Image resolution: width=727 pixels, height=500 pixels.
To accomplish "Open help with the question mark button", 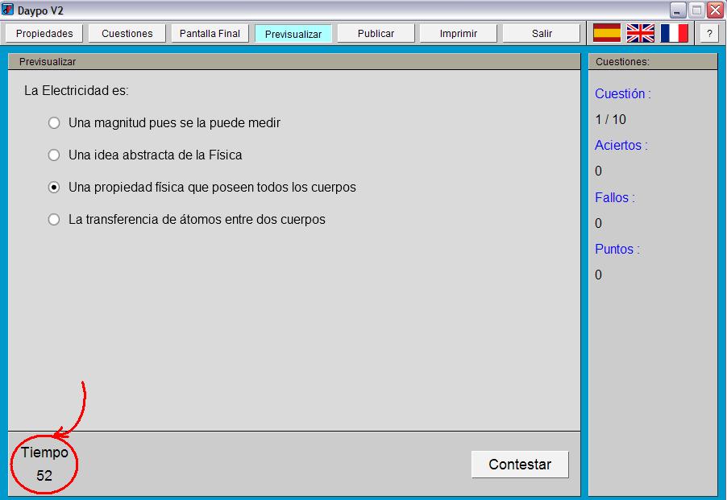I will click(709, 33).
